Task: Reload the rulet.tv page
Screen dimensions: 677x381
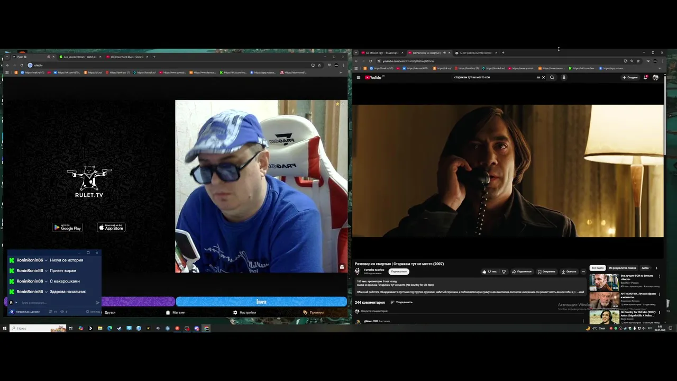Action: [22, 65]
